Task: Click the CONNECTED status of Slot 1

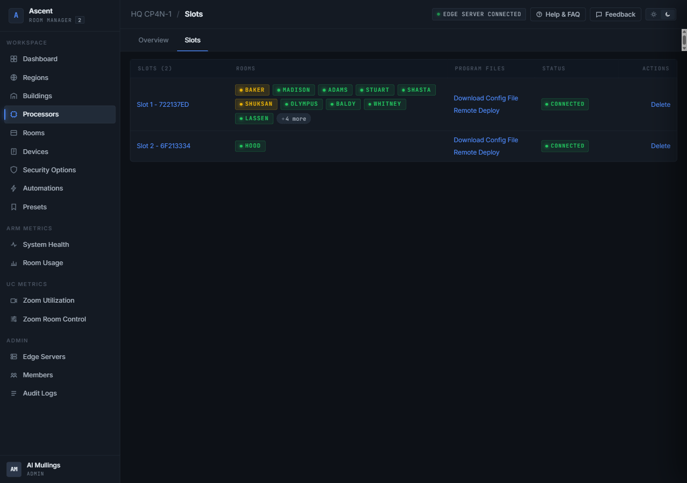Action: [x=565, y=104]
